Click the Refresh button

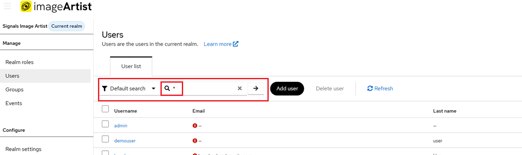[x=380, y=89]
